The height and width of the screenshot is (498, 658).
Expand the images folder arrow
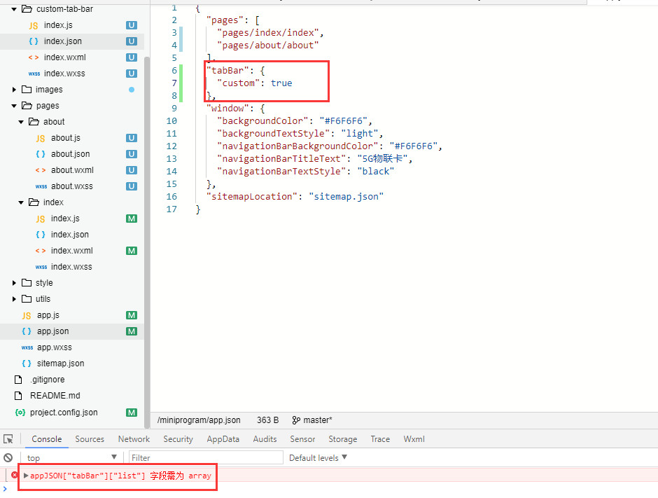click(x=14, y=90)
